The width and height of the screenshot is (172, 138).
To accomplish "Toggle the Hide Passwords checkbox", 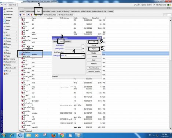I will (154, 5).
